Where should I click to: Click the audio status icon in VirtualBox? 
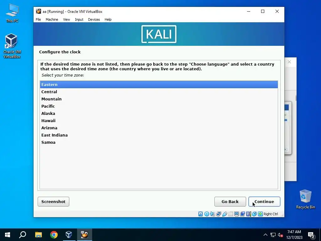[213, 214]
